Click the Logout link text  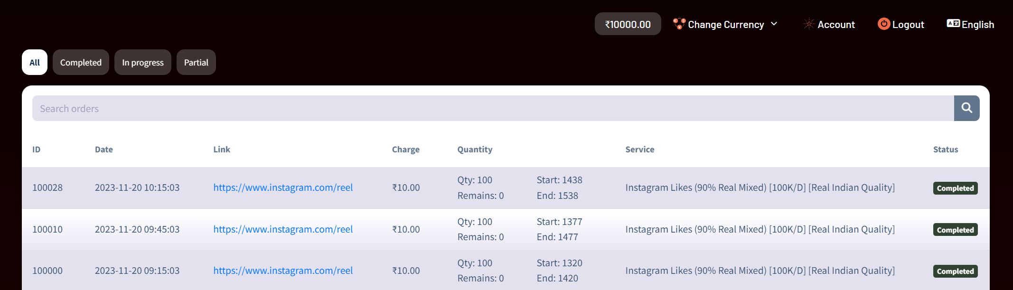pos(908,24)
